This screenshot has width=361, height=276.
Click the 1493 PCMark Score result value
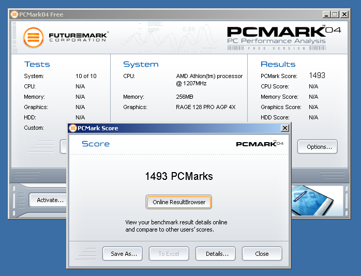(x=317, y=75)
